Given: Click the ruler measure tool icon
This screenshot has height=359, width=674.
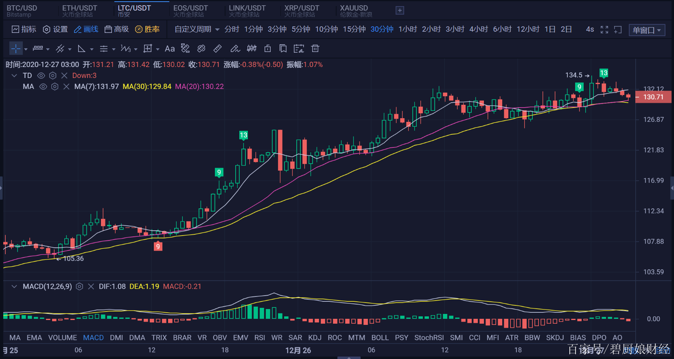Looking at the screenshot, I should (x=218, y=49).
